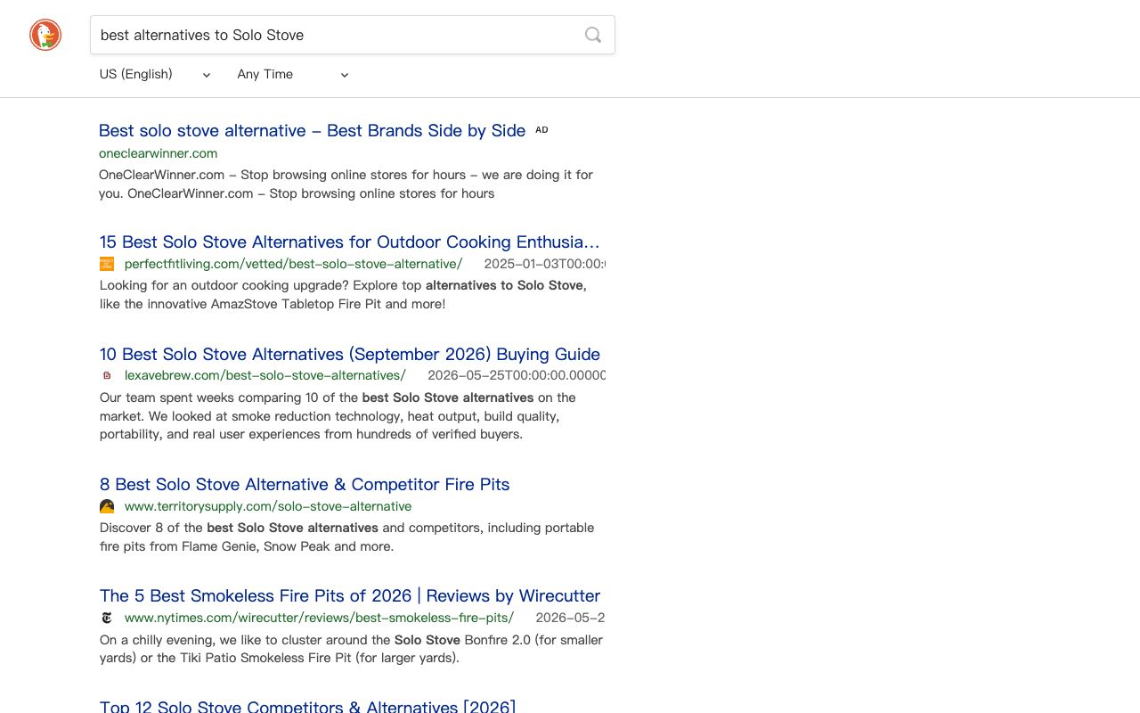Open Top 12 Solo Stove Competitors result
Image resolution: width=1140 pixels, height=713 pixels.
(x=307, y=706)
